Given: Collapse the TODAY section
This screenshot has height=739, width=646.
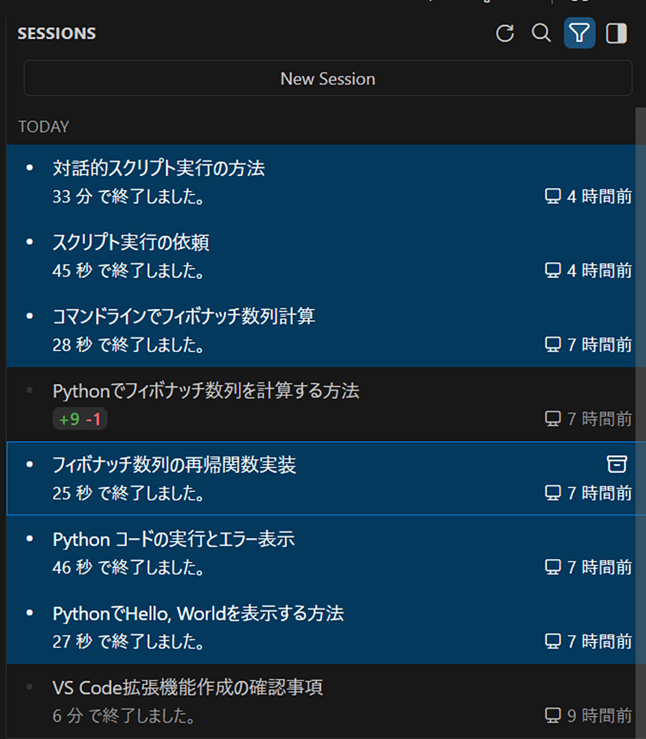Looking at the screenshot, I should (x=43, y=127).
